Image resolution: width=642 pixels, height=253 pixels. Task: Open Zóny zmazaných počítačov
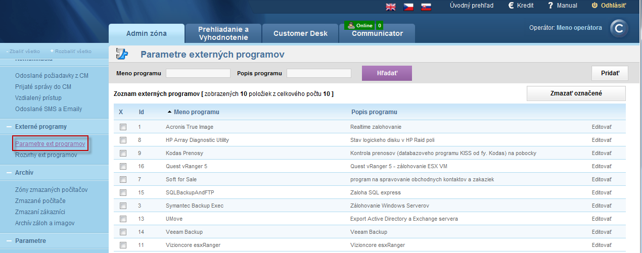point(52,190)
